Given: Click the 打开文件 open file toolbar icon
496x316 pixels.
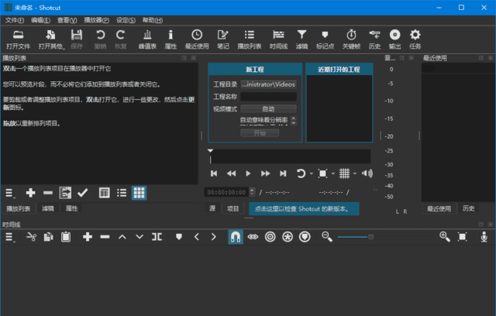Looking at the screenshot, I should coord(18,39).
